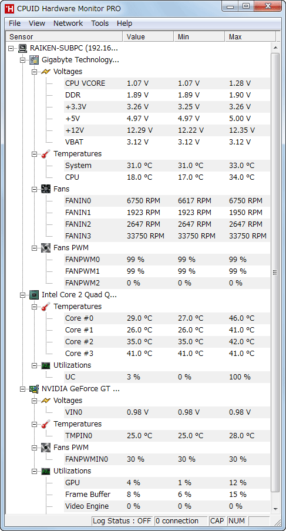Collapse the motherboard Fans PWM node
Image resolution: width=286 pixels, height=531 pixels.
(x=34, y=248)
